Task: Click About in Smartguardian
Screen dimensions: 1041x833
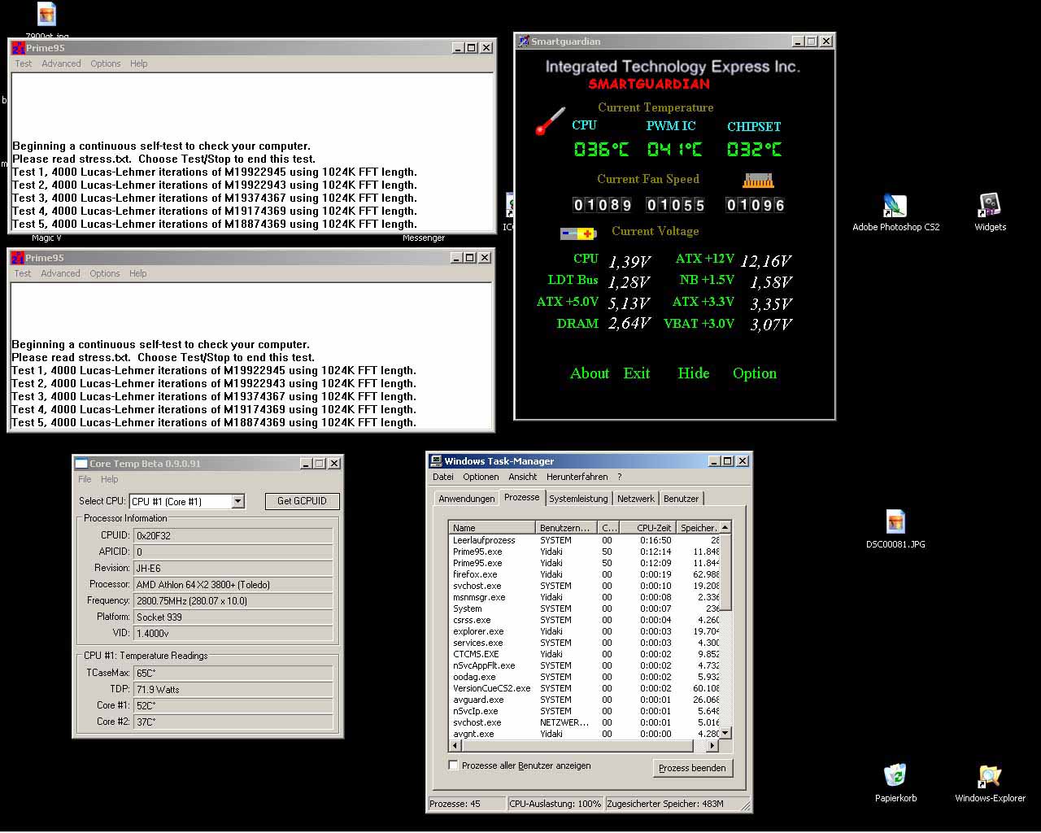Action: pos(590,373)
